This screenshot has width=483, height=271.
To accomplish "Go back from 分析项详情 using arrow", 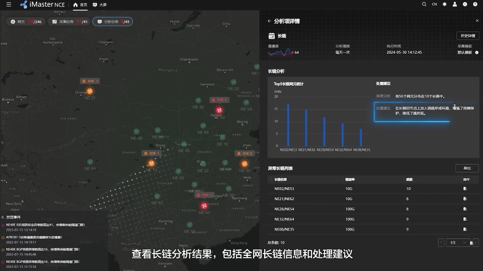I will 269,21.
